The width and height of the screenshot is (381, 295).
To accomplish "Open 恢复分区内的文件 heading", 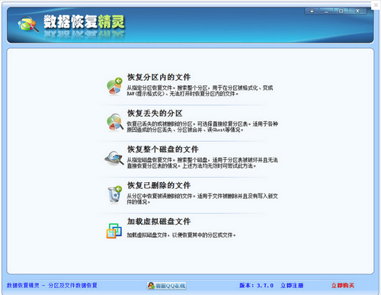I will [158, 77].
